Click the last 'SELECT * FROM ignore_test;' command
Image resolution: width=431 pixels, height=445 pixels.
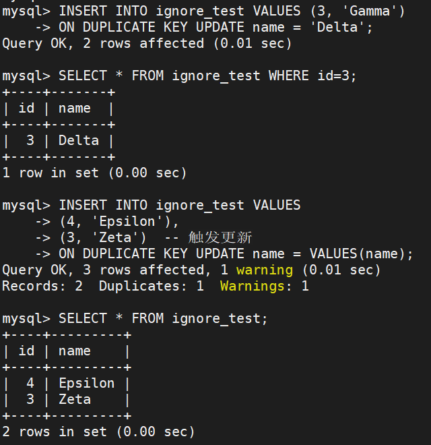point(163,318)
